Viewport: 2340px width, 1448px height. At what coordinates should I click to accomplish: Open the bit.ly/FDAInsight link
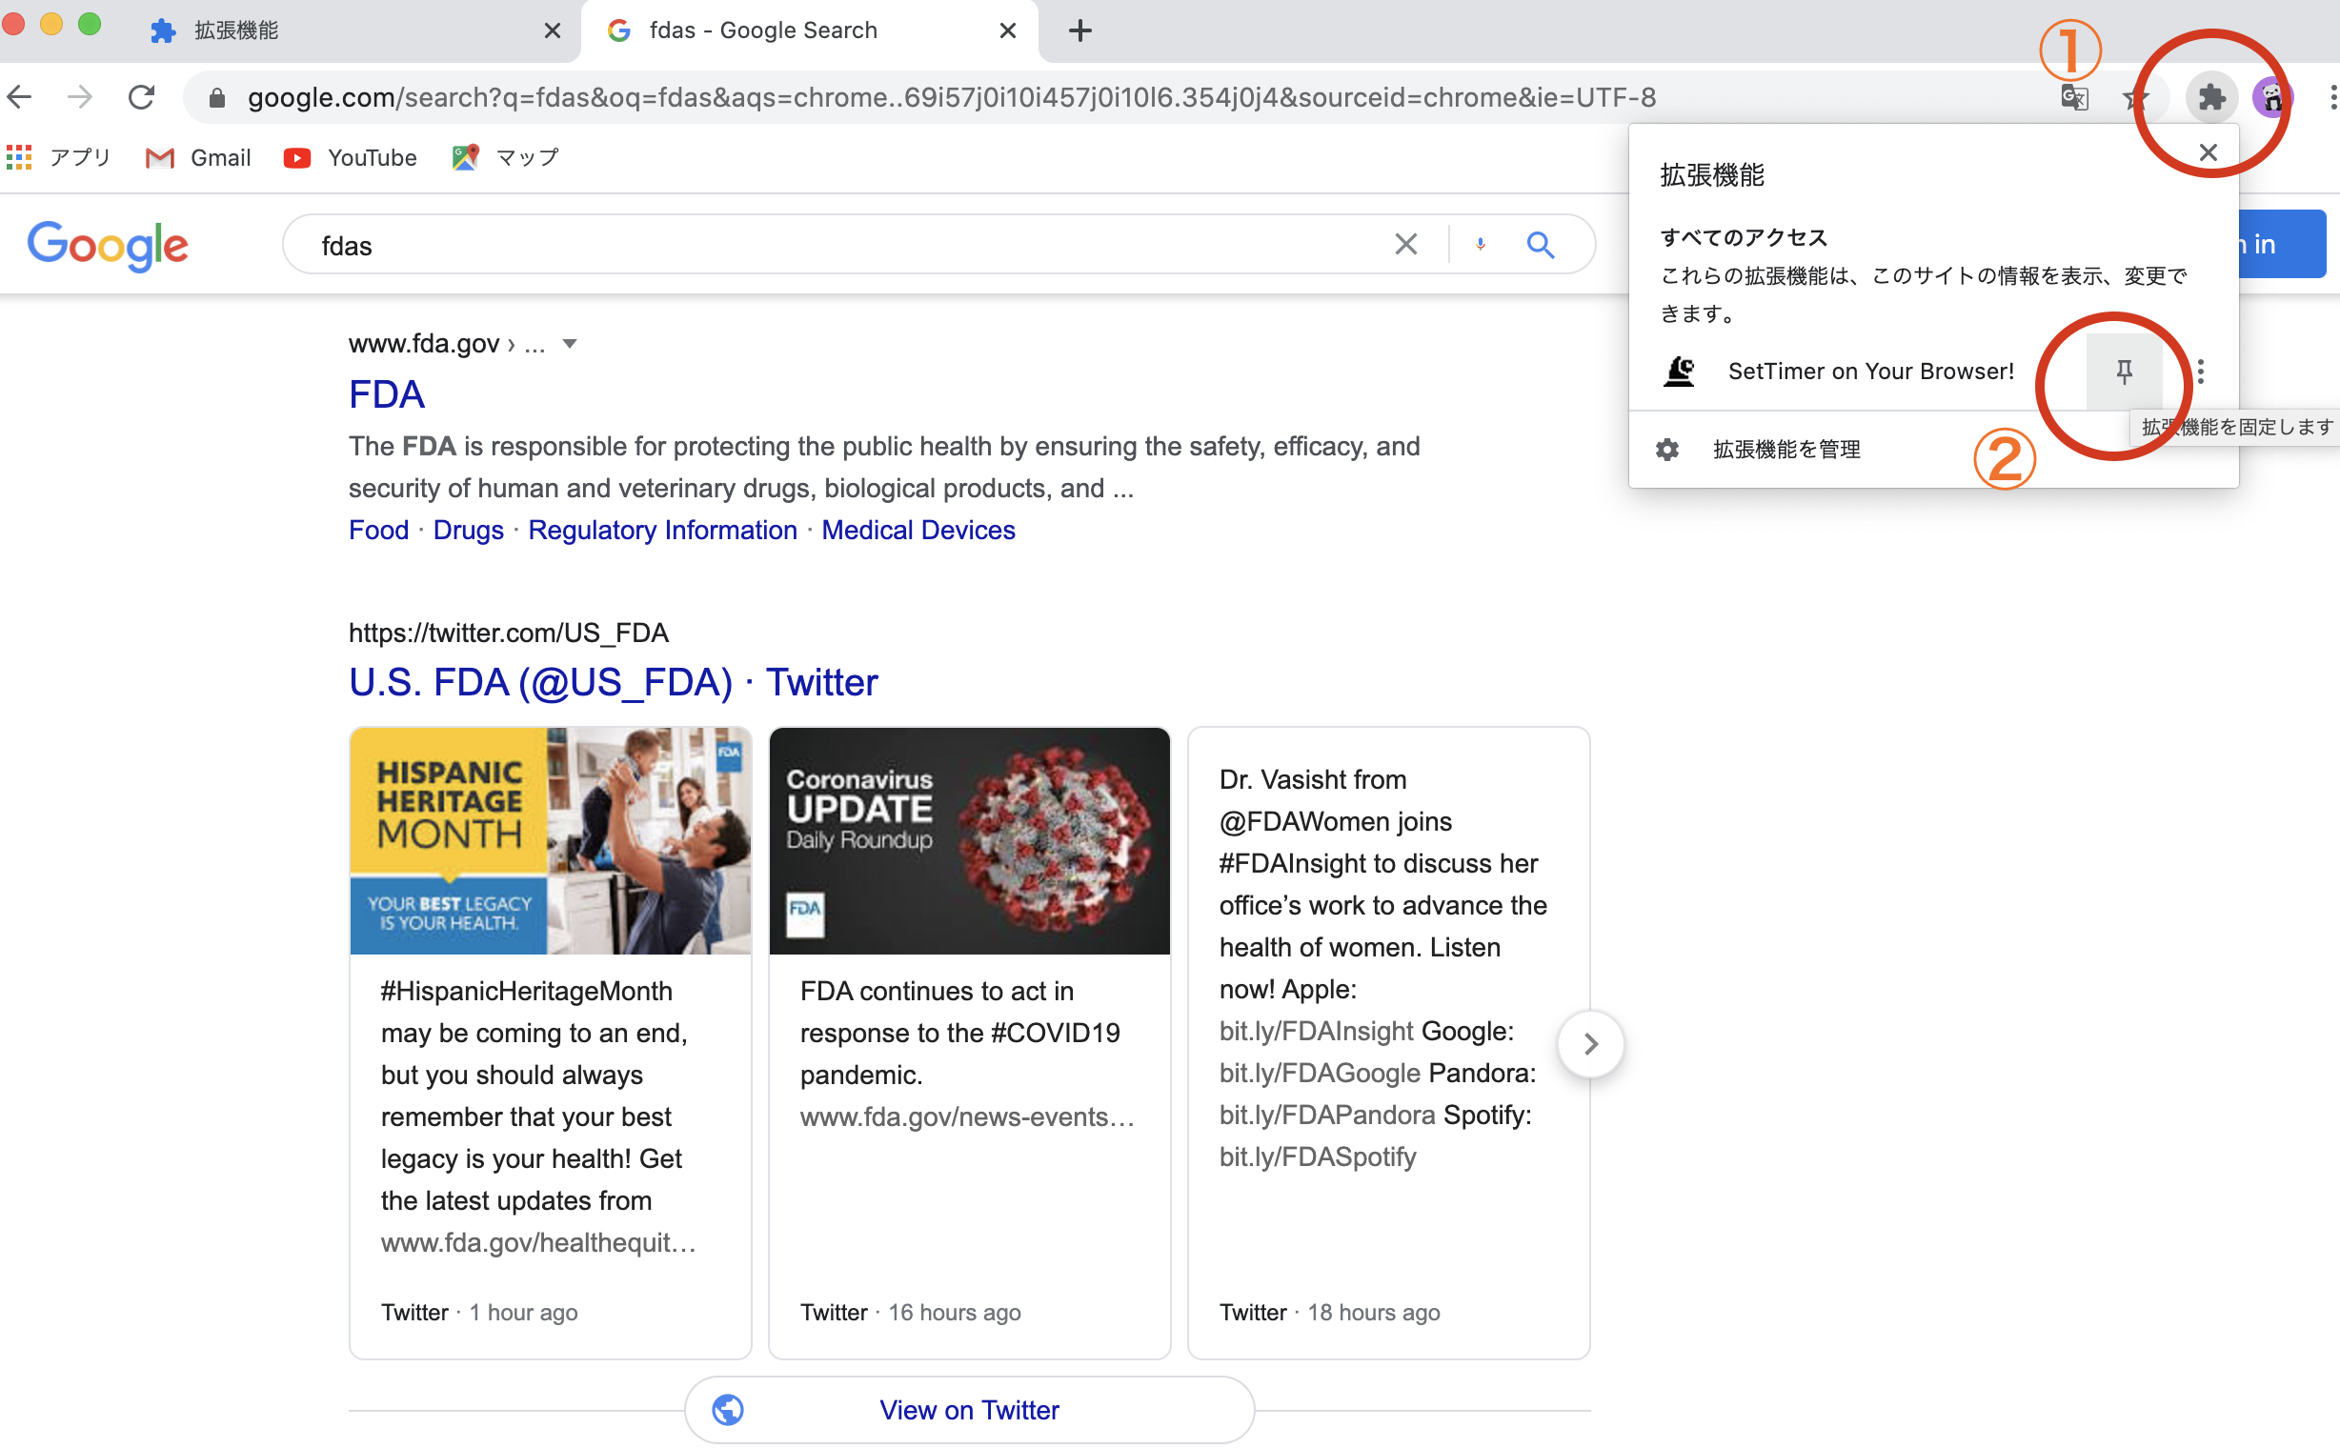pos(1316,1032)
